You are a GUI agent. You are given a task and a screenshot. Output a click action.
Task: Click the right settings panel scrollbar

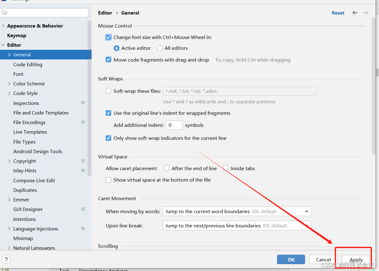pos(374,87)
